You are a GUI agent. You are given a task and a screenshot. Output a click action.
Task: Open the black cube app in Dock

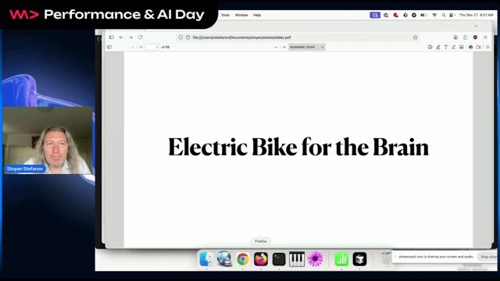click(x=359, y=259)
